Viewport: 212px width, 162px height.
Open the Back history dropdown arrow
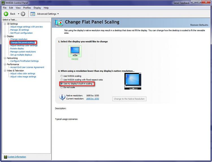click(x=19, y=14)
